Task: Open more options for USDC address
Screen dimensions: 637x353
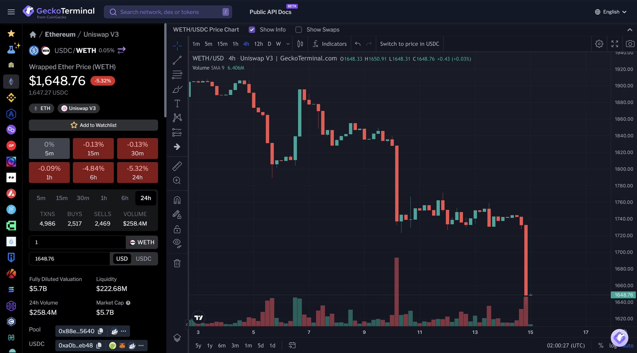Action: [141, 346]
